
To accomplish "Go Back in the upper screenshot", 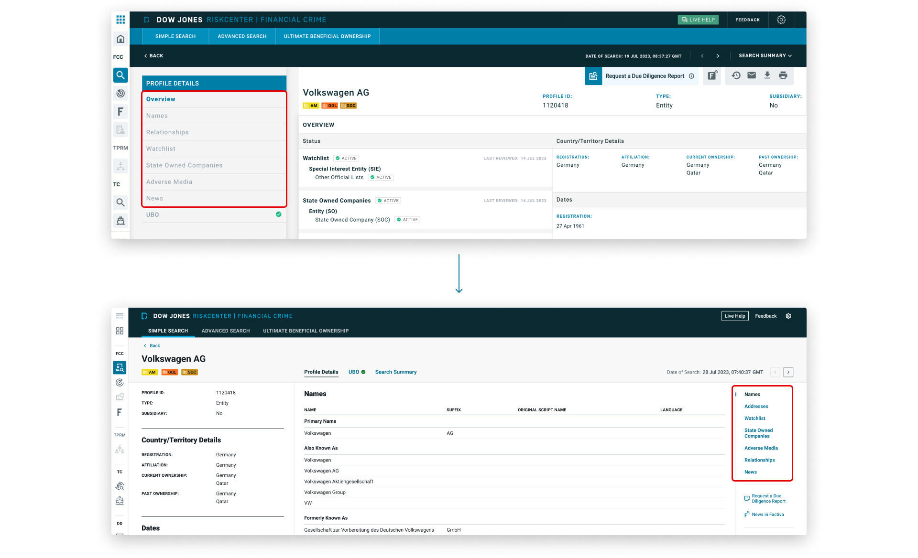I will point(153,56).
